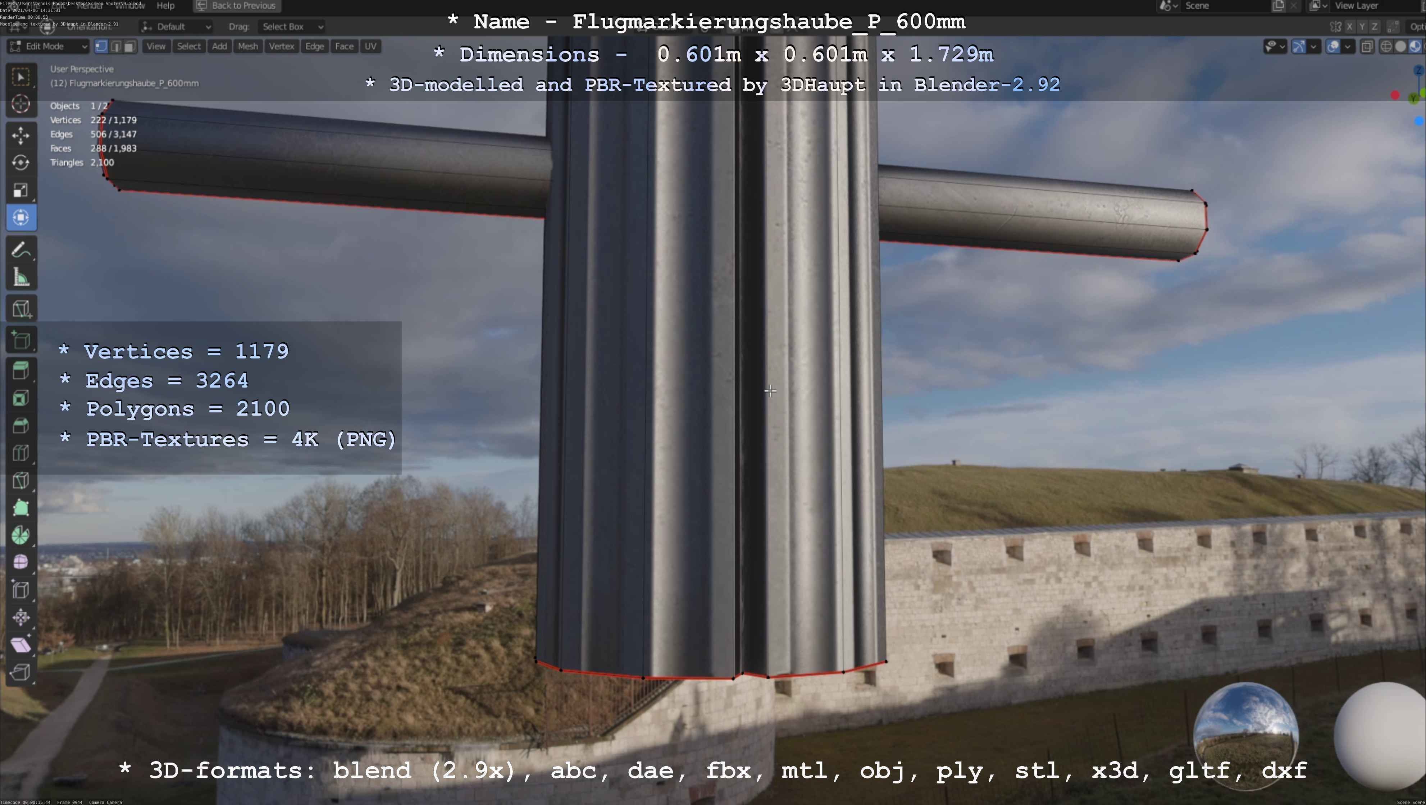Open the Edit Mode dropdown
1426x805 pixels.
[48, 46]
